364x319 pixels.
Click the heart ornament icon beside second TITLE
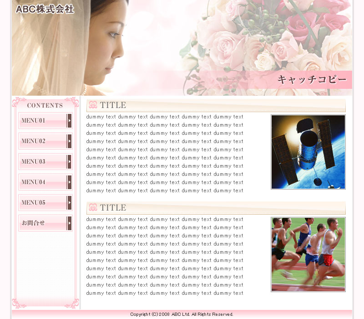93,207
